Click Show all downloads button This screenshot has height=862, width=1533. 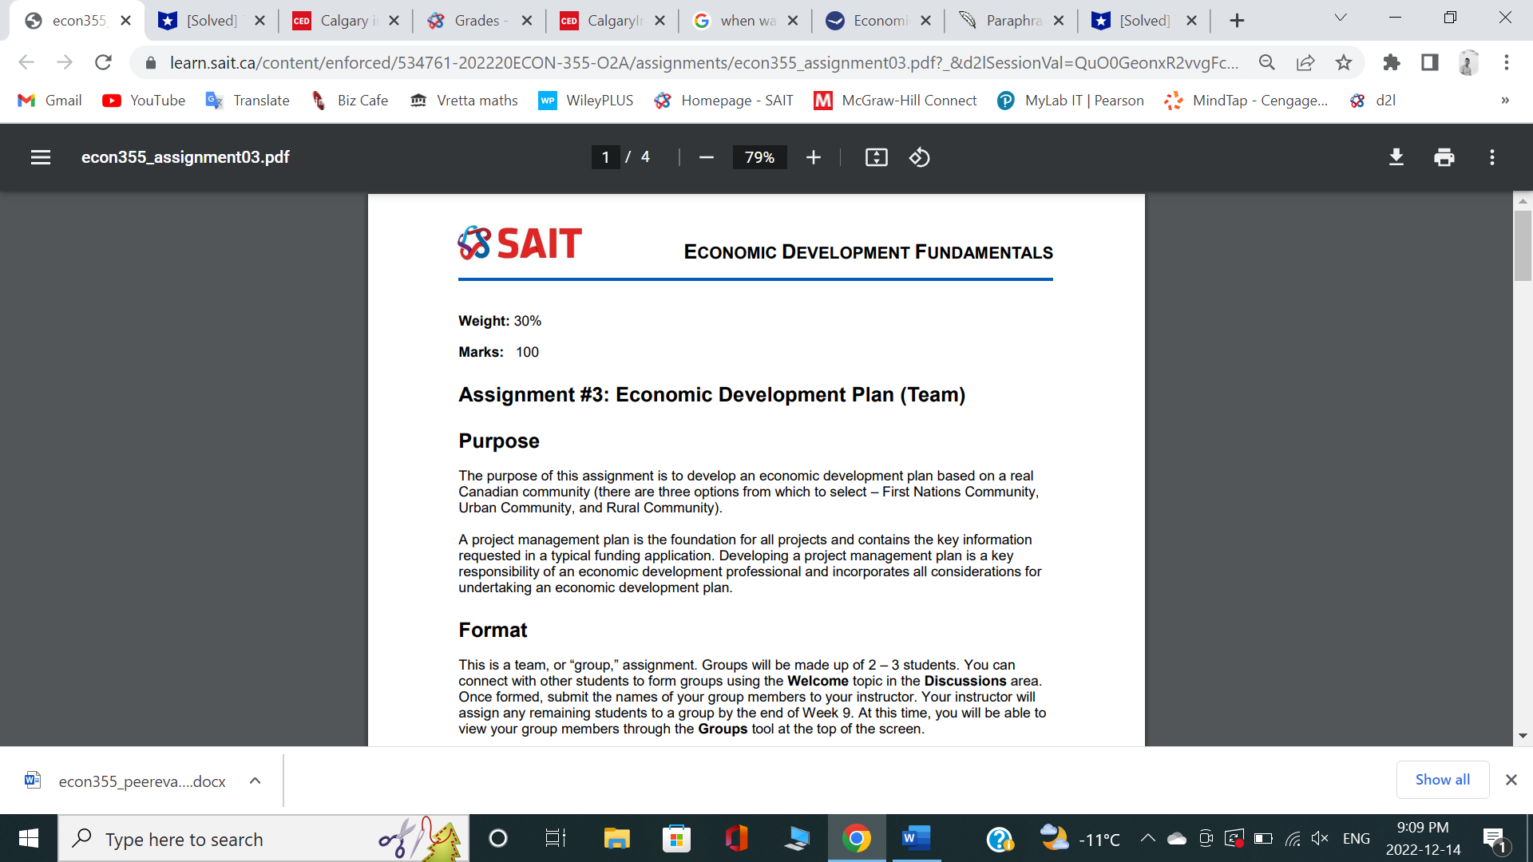[1442, 780]
